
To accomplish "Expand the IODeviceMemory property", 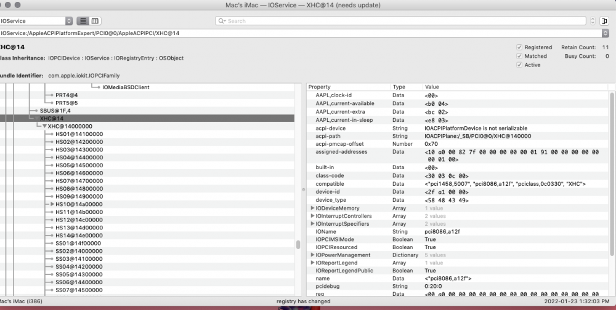I will coord(312,208).
